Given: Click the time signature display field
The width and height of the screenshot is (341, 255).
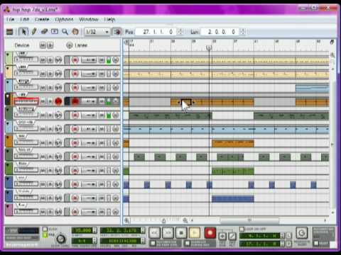Looking at the screenshot, I should pos(82,241).
